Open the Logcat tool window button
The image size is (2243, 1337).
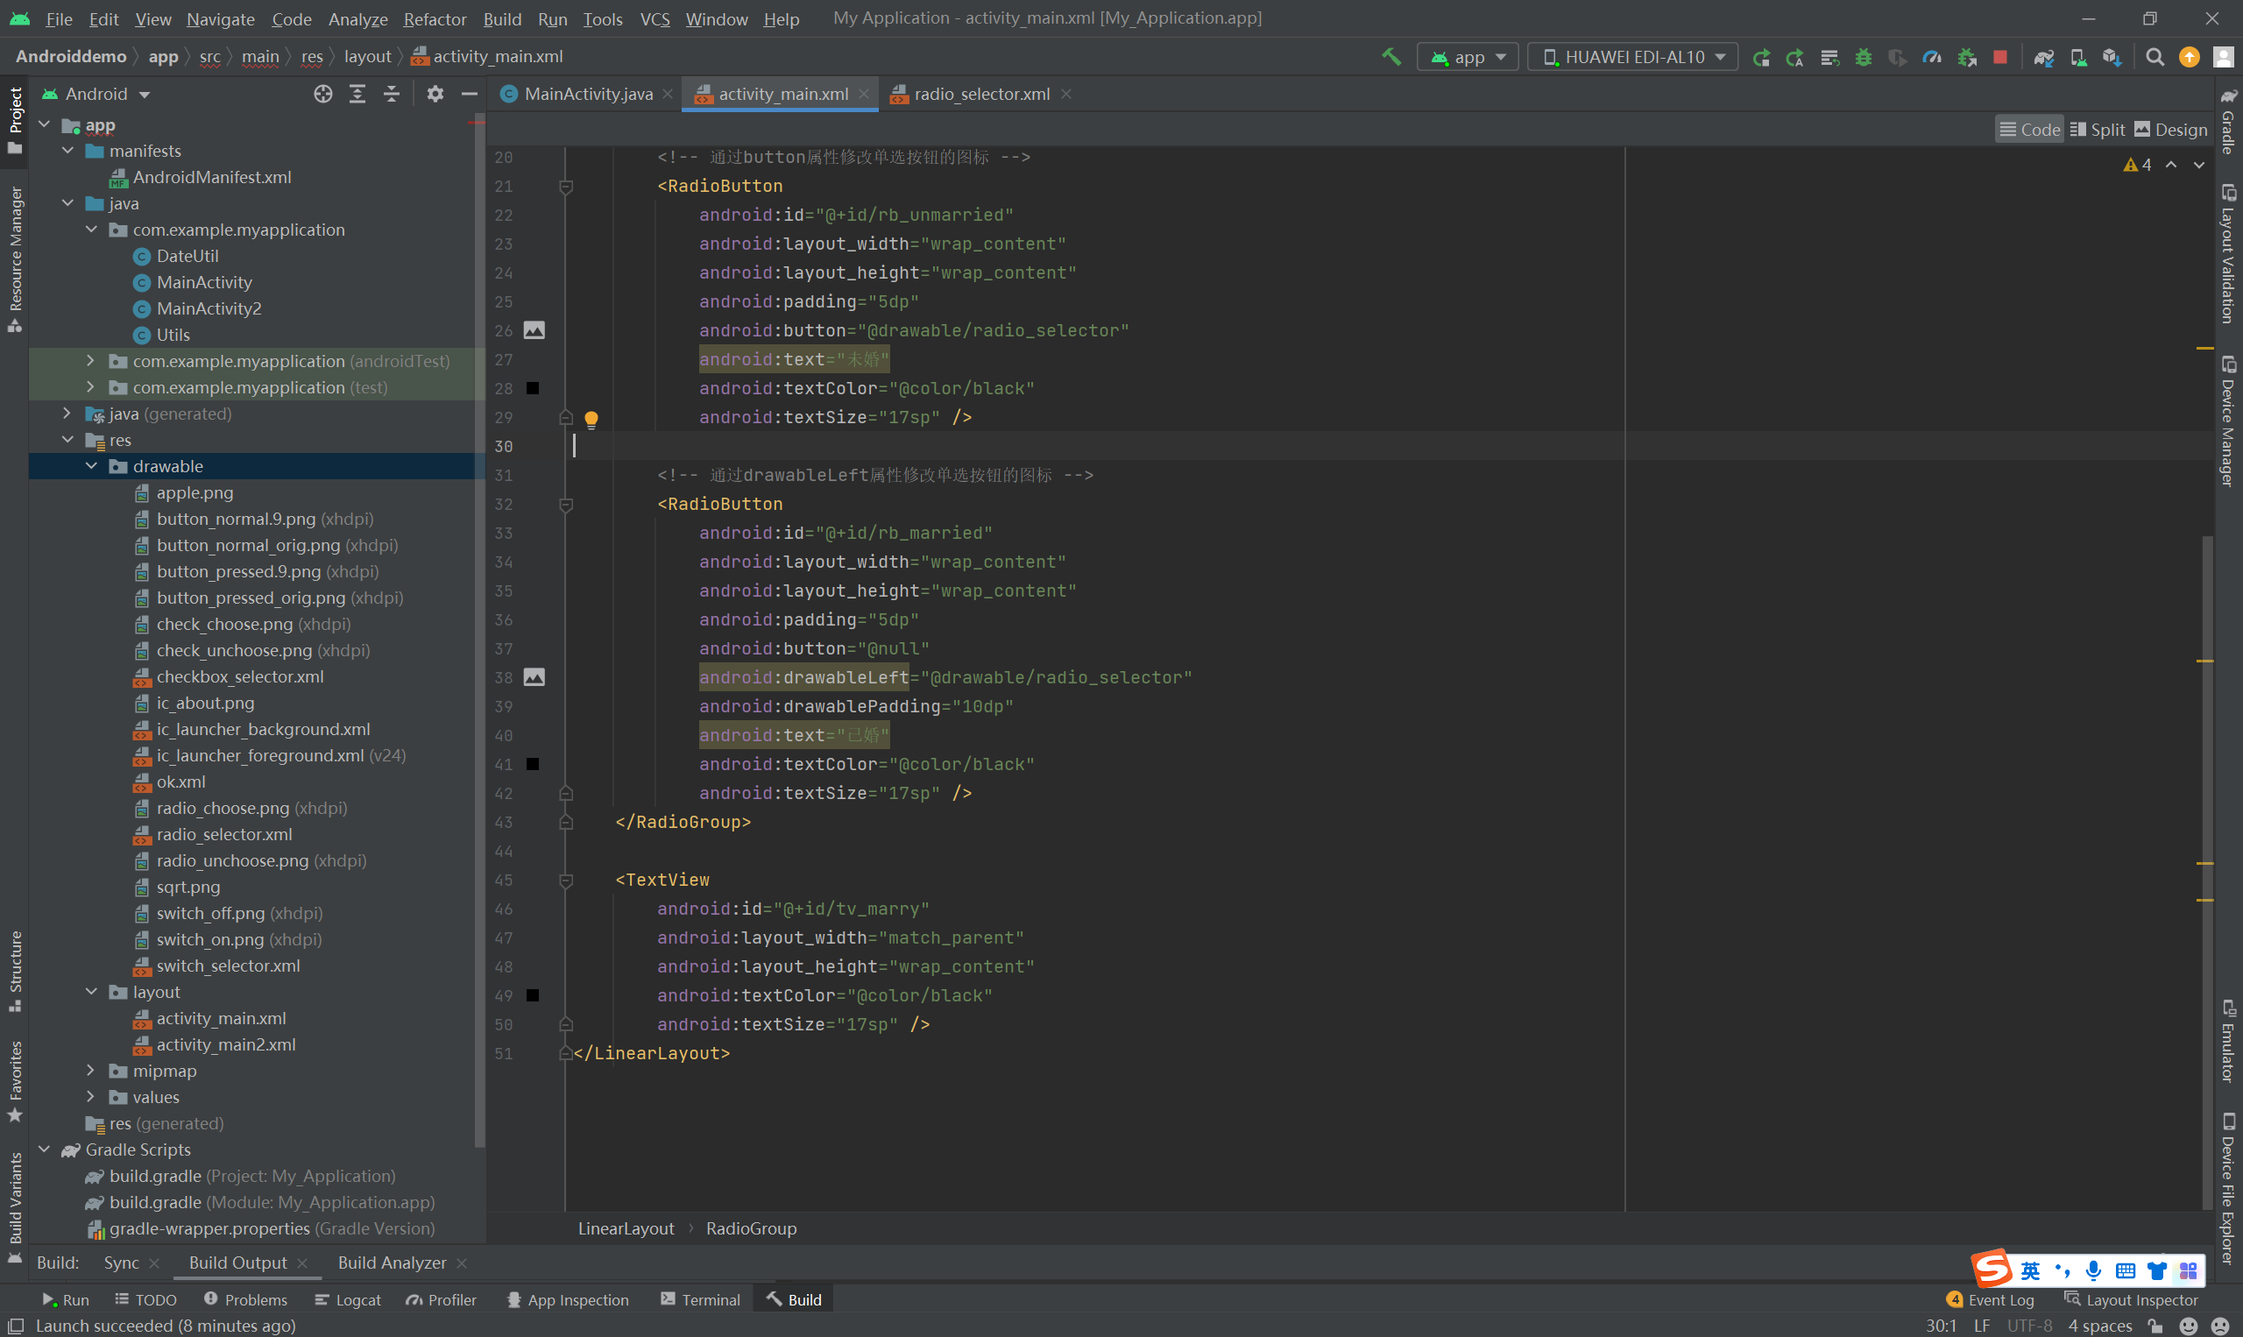tap(348, 1299)
